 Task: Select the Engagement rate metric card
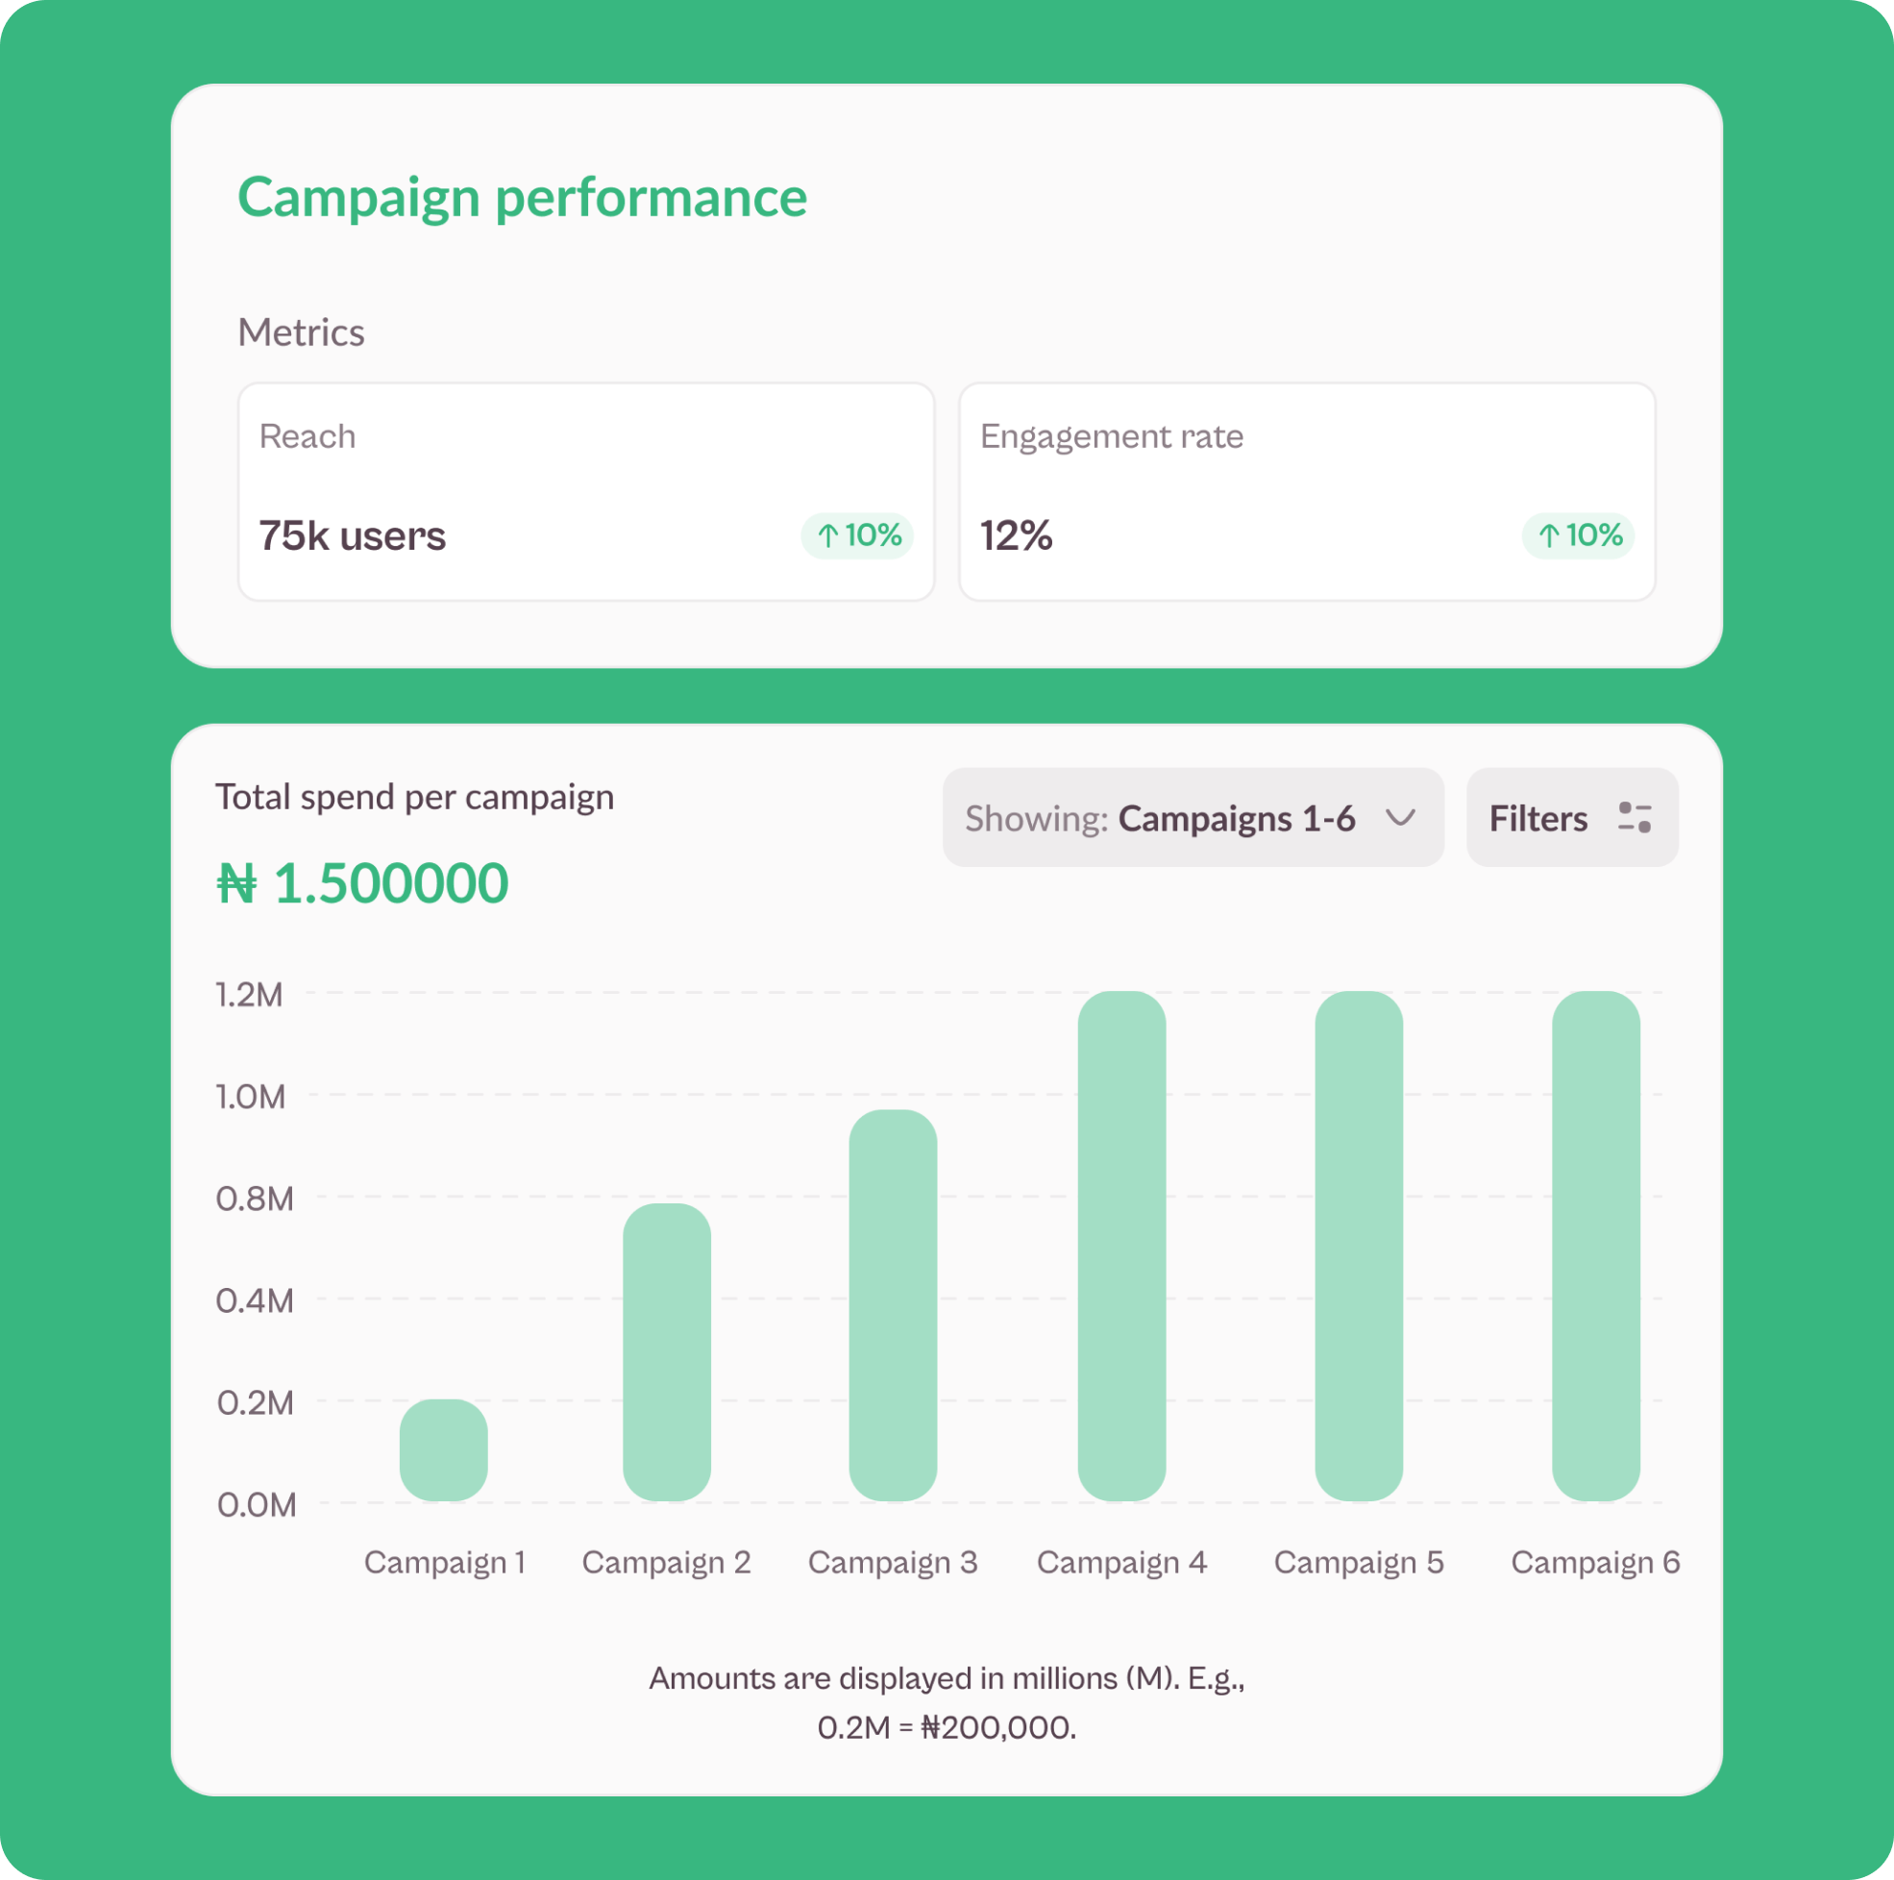[1306, 490]
